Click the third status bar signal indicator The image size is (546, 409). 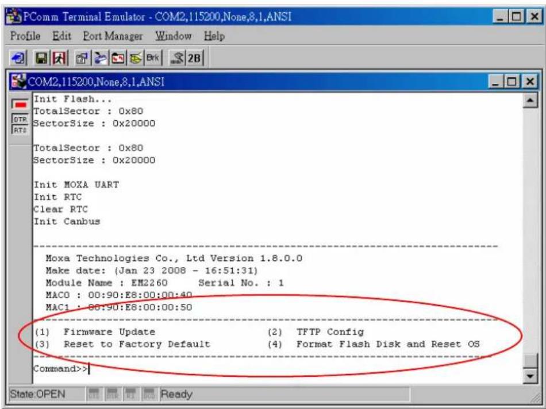(130, 393)
